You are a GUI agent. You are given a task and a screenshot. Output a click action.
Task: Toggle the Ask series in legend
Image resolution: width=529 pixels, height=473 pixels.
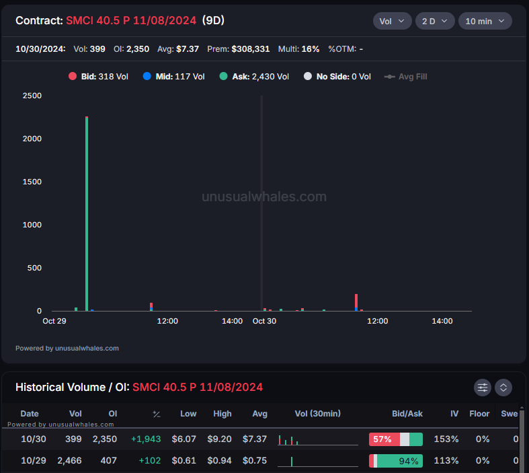click(254, 77)
